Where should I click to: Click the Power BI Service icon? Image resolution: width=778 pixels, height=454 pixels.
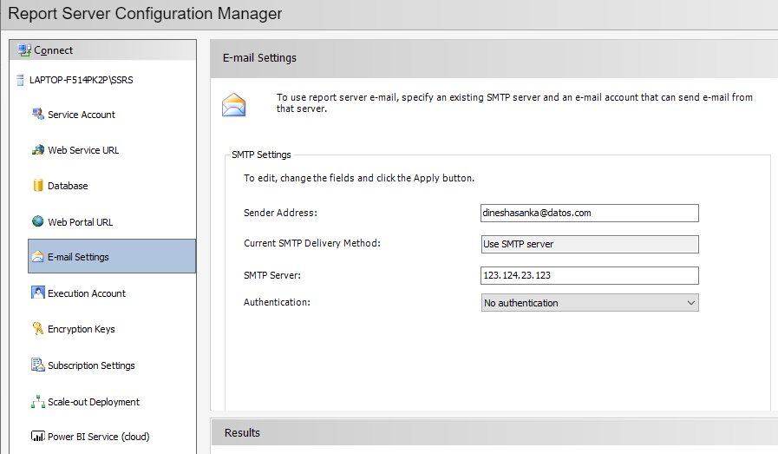pos(38,436)
